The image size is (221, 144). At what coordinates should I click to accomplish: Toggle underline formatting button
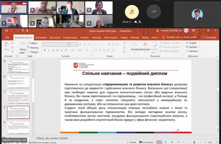tap(53, 50)
